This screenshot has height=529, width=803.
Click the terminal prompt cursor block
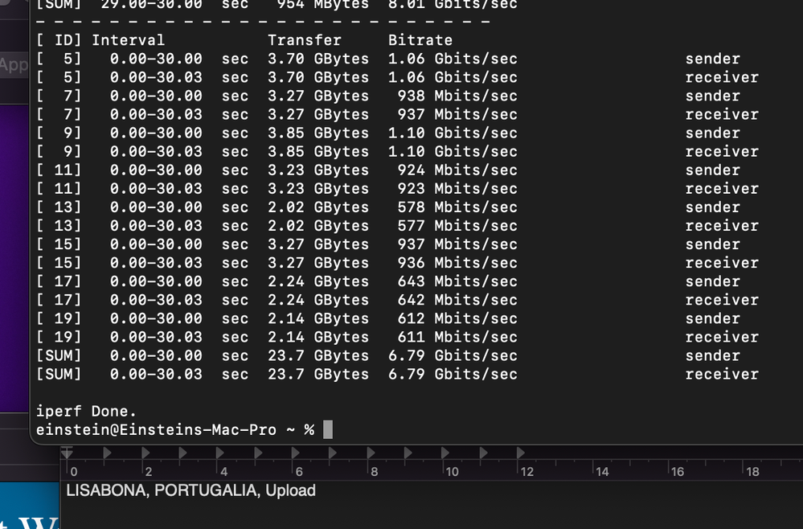click(327, 430)
